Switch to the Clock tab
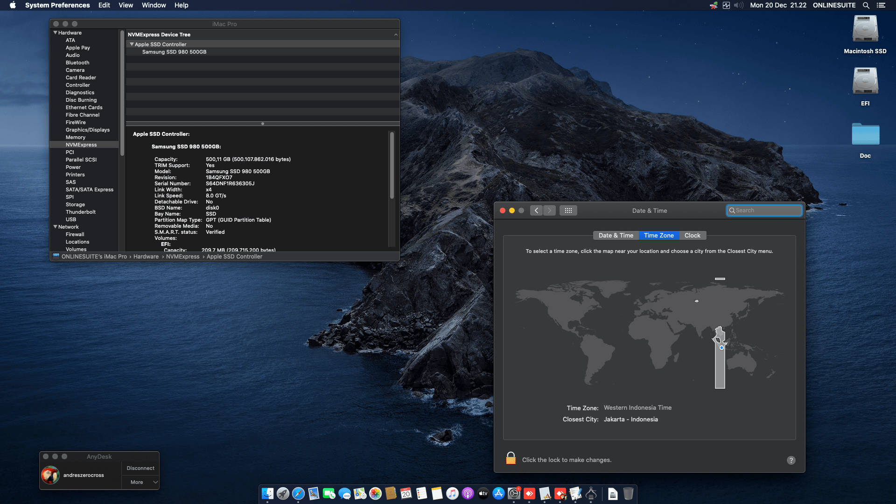Image resolution: width=896 pixels, height=504 pixels. point(692,235)
